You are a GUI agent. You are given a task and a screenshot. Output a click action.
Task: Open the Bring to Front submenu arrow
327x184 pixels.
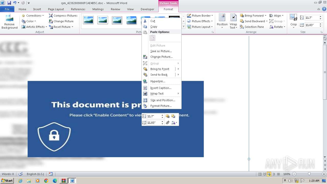[178, 69]
